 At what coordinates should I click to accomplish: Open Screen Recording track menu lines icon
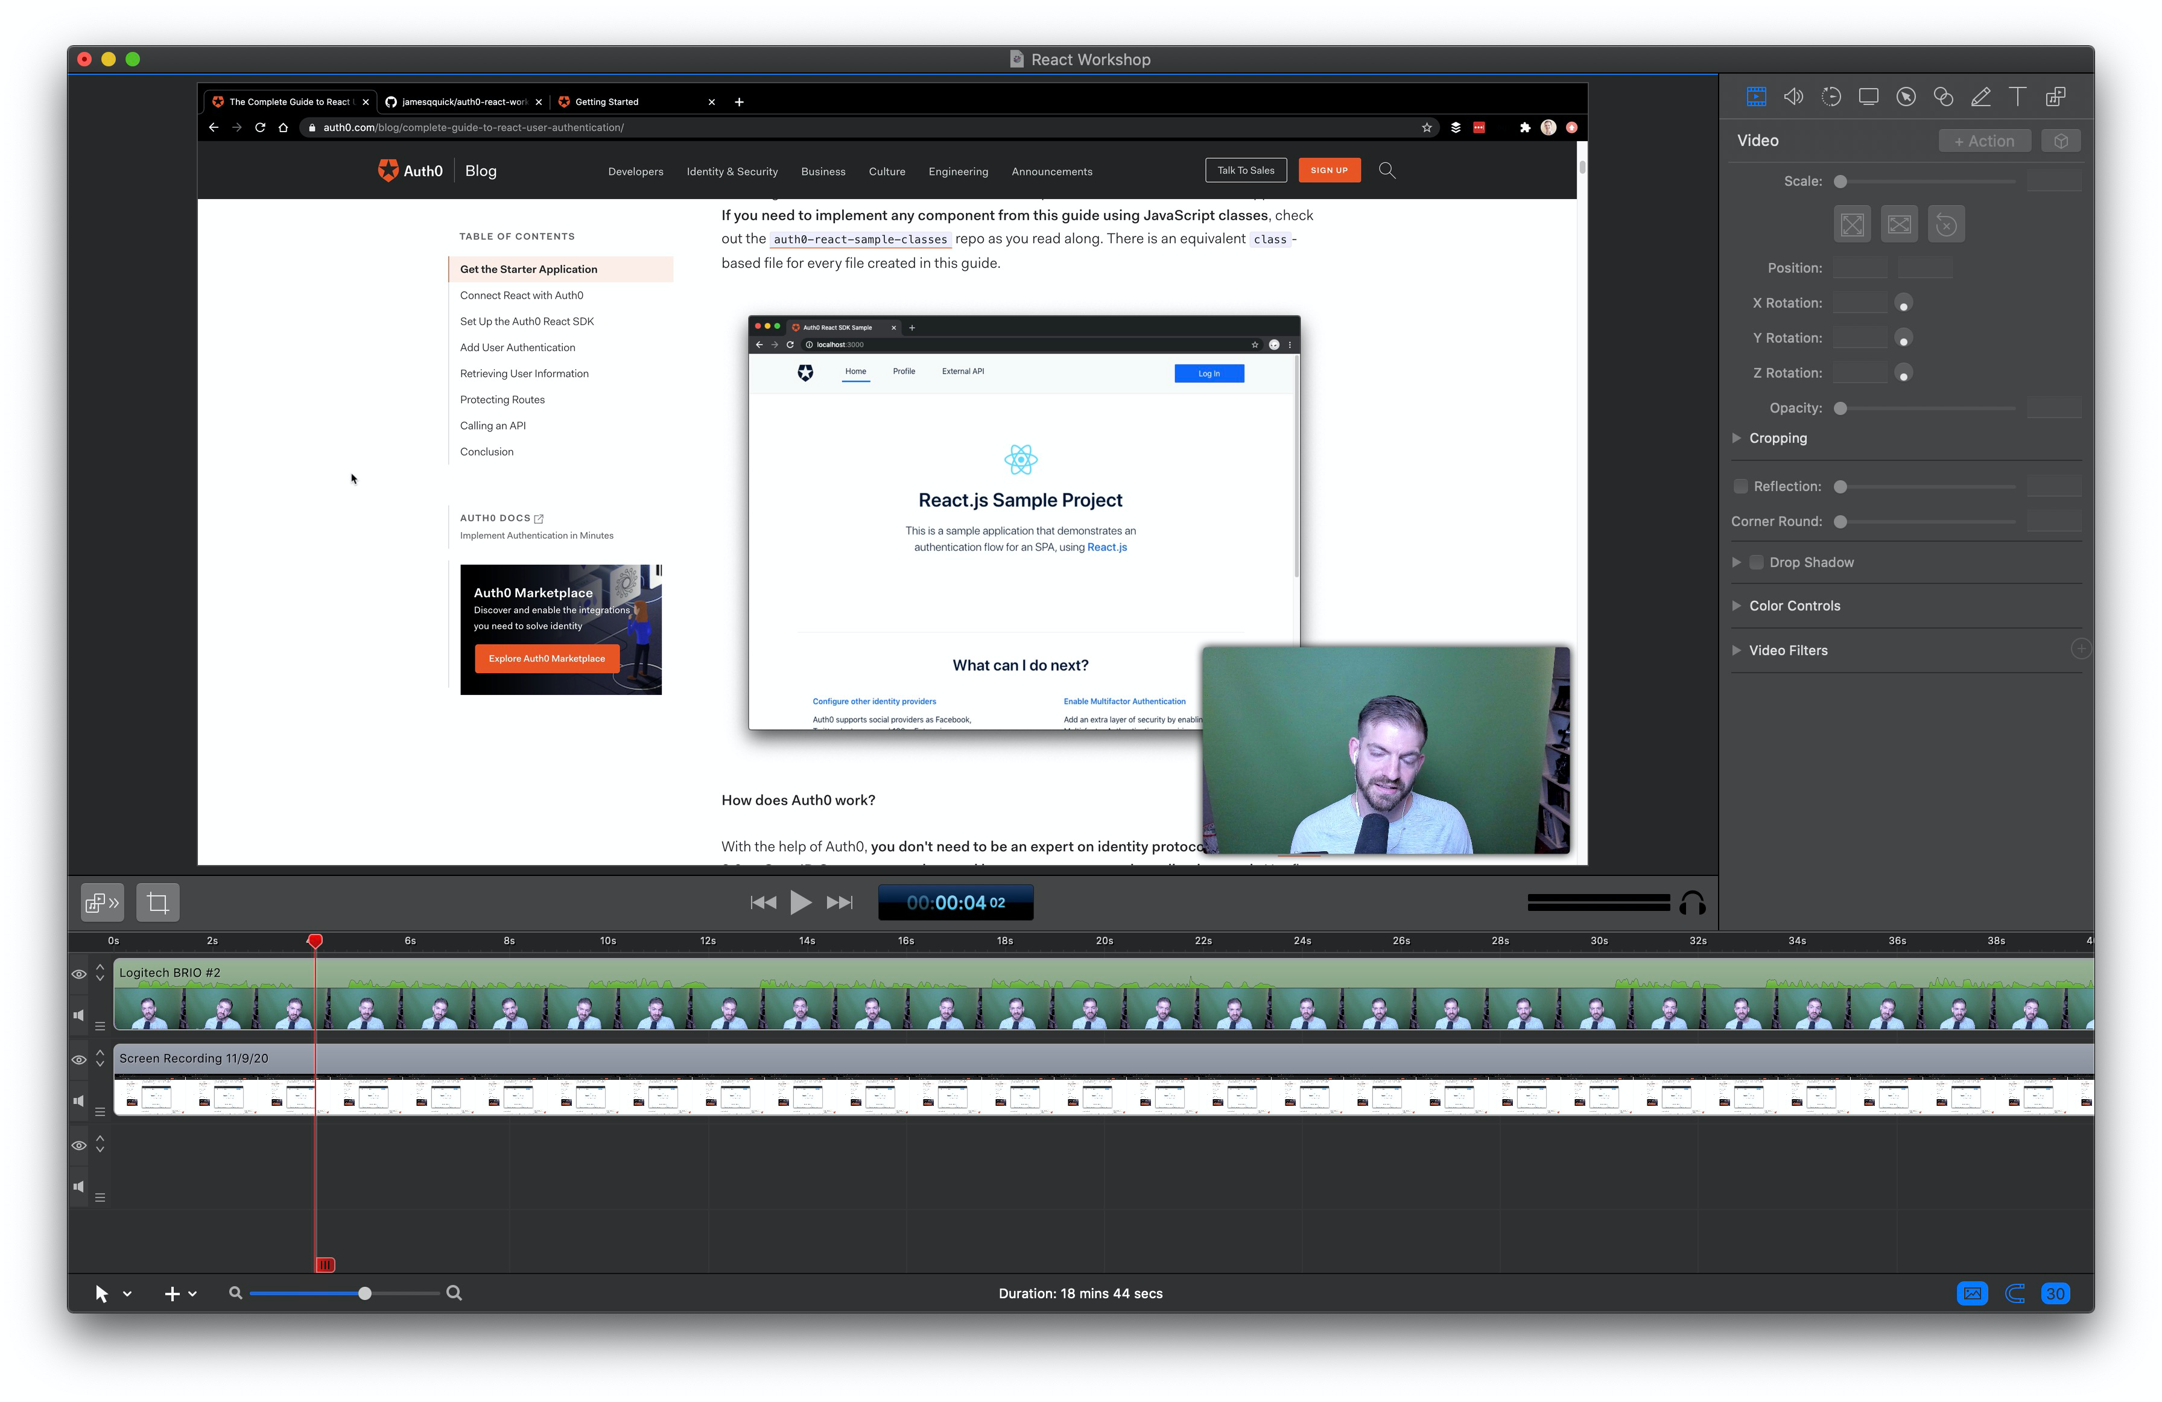click(100, 1112)
